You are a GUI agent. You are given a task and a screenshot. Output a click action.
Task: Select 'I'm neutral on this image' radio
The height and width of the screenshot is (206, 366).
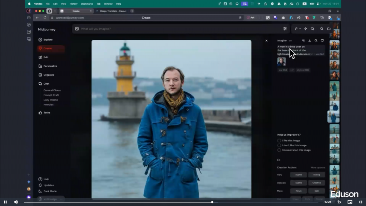click(x=279, y=150)
